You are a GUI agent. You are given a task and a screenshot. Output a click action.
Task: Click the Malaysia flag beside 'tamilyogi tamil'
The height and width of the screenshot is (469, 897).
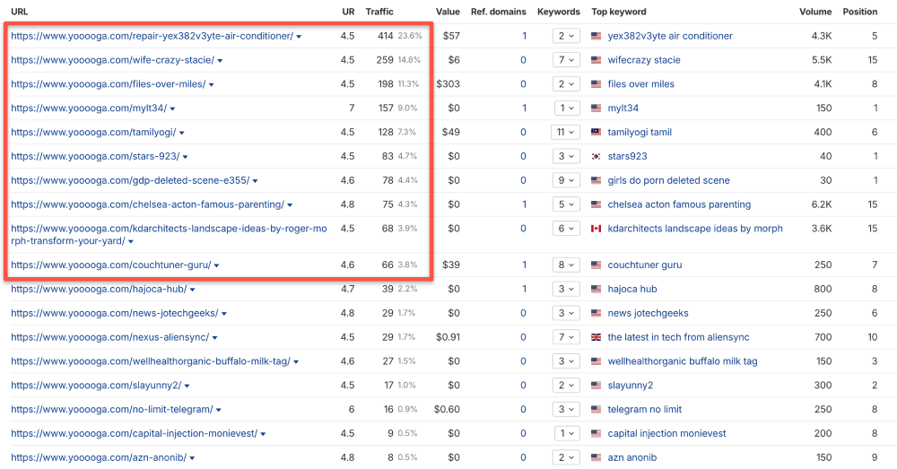(x=597, y=132)
